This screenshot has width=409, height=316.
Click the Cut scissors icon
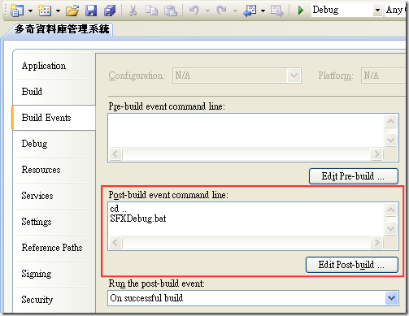click(133, 11)
